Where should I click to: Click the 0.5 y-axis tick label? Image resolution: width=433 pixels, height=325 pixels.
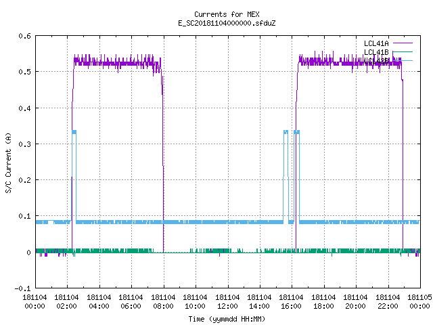point(24,72)
